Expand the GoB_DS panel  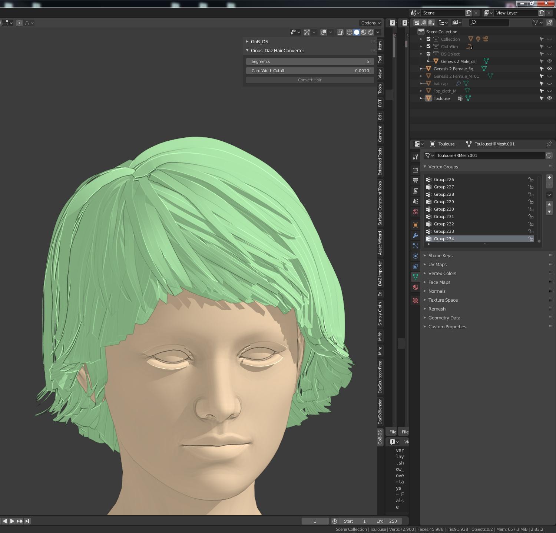(259, 42)
